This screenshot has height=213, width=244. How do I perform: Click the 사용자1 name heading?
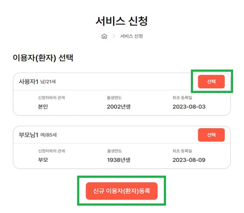click(28, 82)
